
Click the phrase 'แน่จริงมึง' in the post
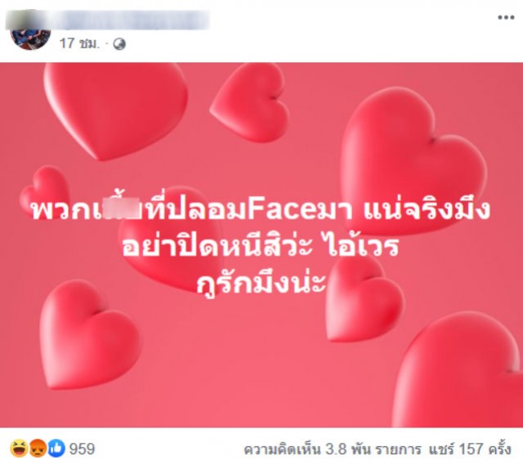pos(427,209)
